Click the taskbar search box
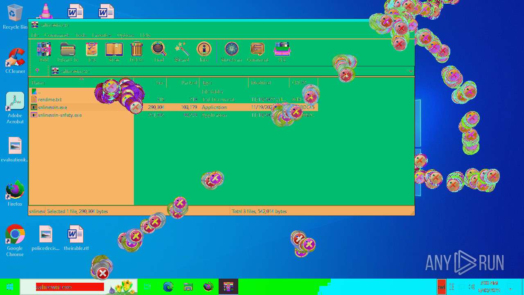 tap(79, 287)
